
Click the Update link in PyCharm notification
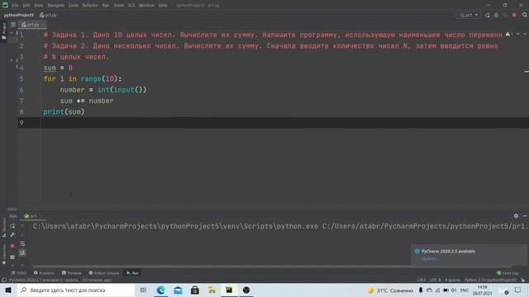pos(429,258)
